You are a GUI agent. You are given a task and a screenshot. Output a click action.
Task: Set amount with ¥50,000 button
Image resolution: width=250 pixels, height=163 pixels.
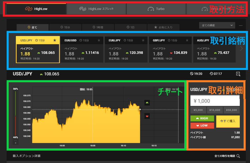232,110
